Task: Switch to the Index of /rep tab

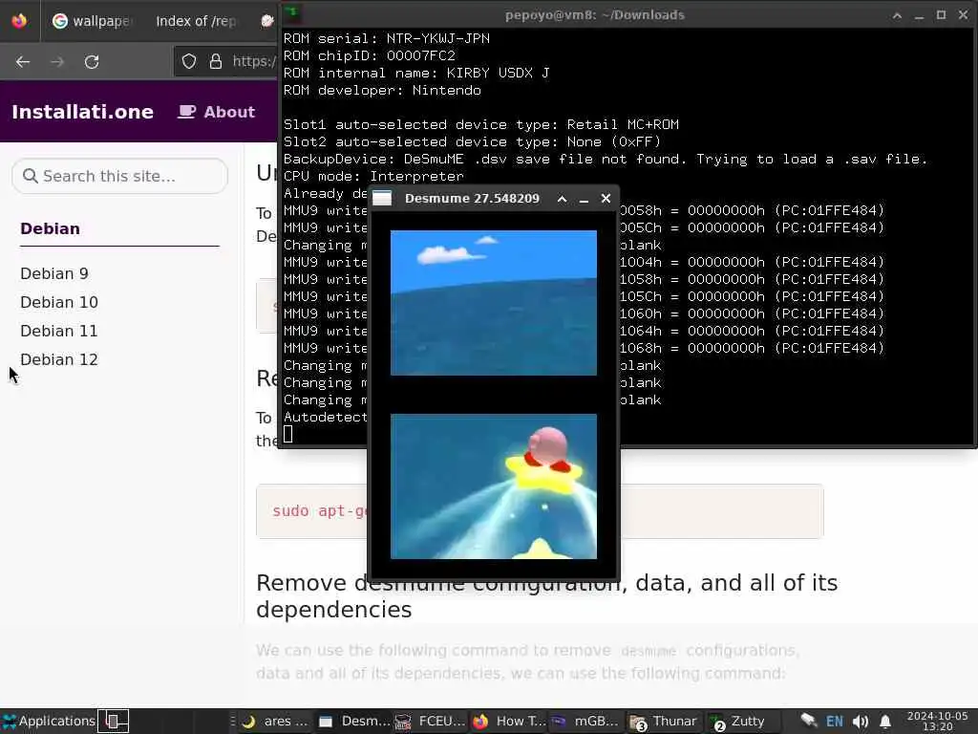Action: pos(196,21)
